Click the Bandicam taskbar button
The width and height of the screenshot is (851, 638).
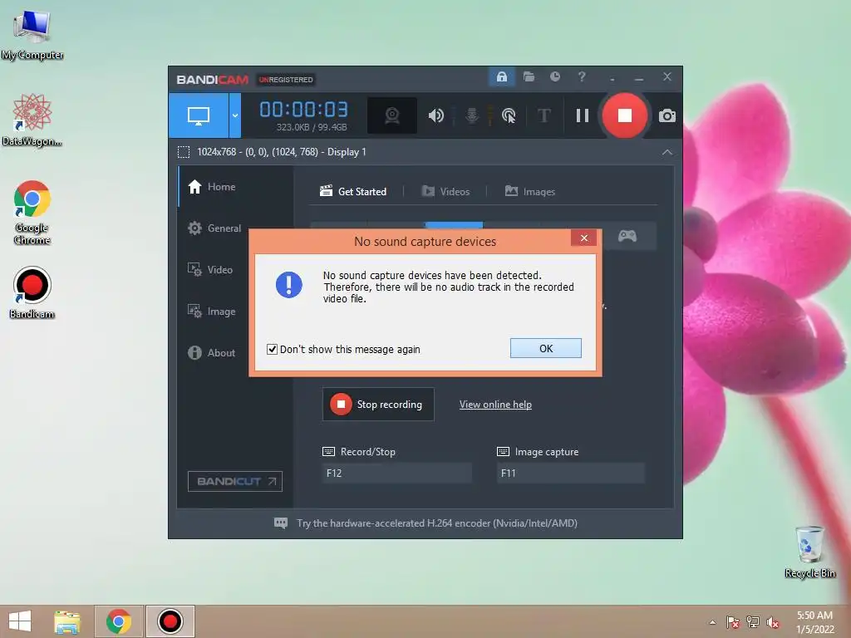pyautogui.click(x=170, y=621)
